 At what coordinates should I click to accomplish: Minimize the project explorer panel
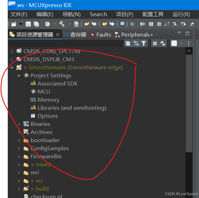coord(179,33)
